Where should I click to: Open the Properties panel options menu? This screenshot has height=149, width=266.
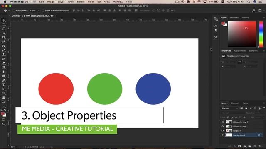264,51
